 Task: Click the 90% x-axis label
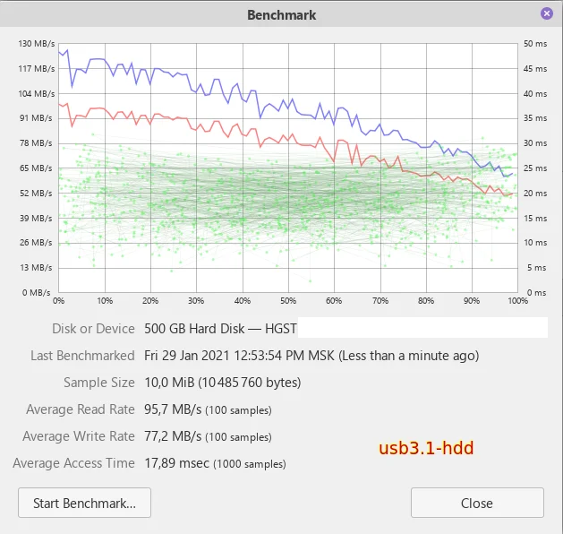pos(472,301)
